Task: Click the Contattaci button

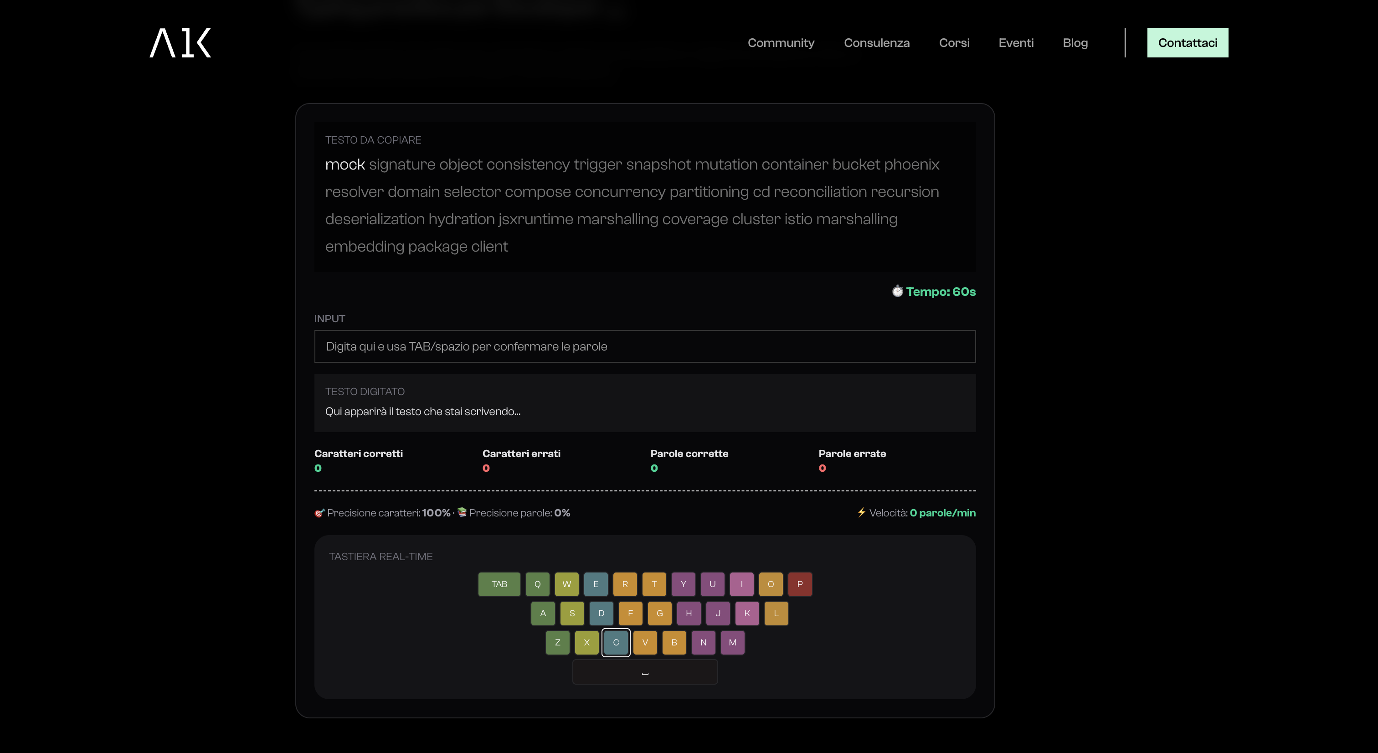Action: tap(1187, 43)
